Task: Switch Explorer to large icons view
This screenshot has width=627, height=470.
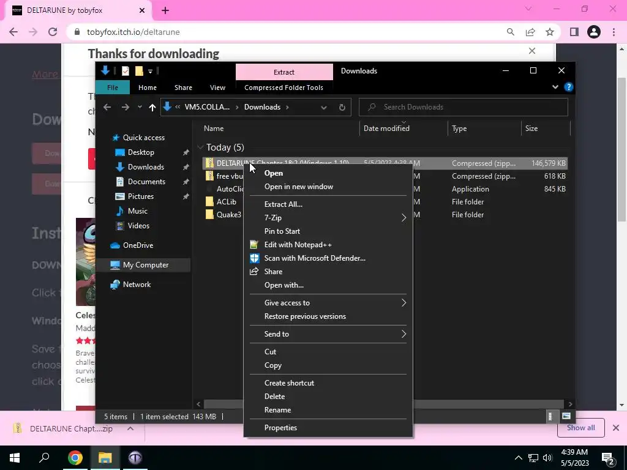Action: click(566, 416)
